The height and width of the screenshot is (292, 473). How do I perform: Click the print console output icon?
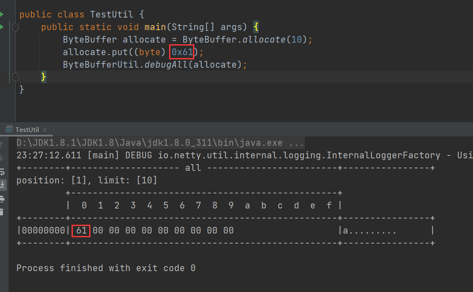pos(2,198)
